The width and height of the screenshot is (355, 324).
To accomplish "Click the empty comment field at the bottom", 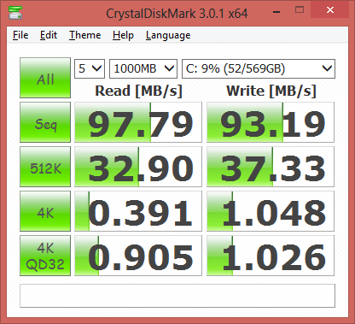I will pos(177,296).
